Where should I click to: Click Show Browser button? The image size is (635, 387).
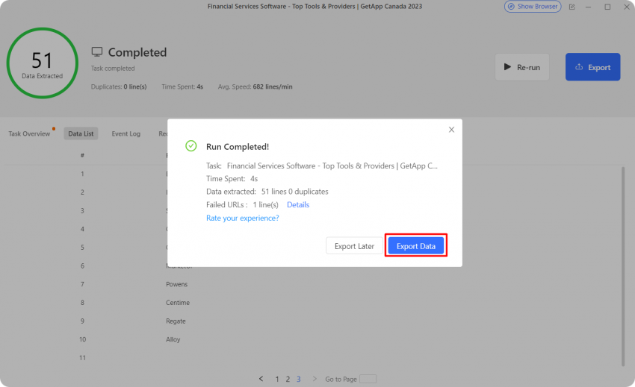coord(533,7)
